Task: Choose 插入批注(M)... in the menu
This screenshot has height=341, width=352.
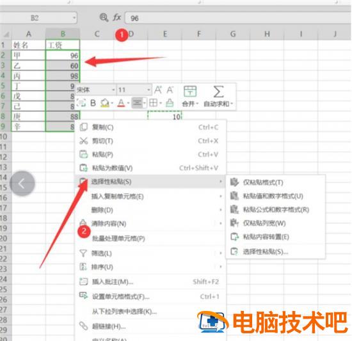Action: (x=150, y=282)
